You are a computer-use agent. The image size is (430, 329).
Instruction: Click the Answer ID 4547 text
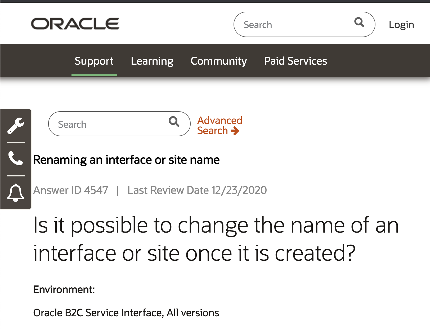pyautogui.click(x=70, y=190)
